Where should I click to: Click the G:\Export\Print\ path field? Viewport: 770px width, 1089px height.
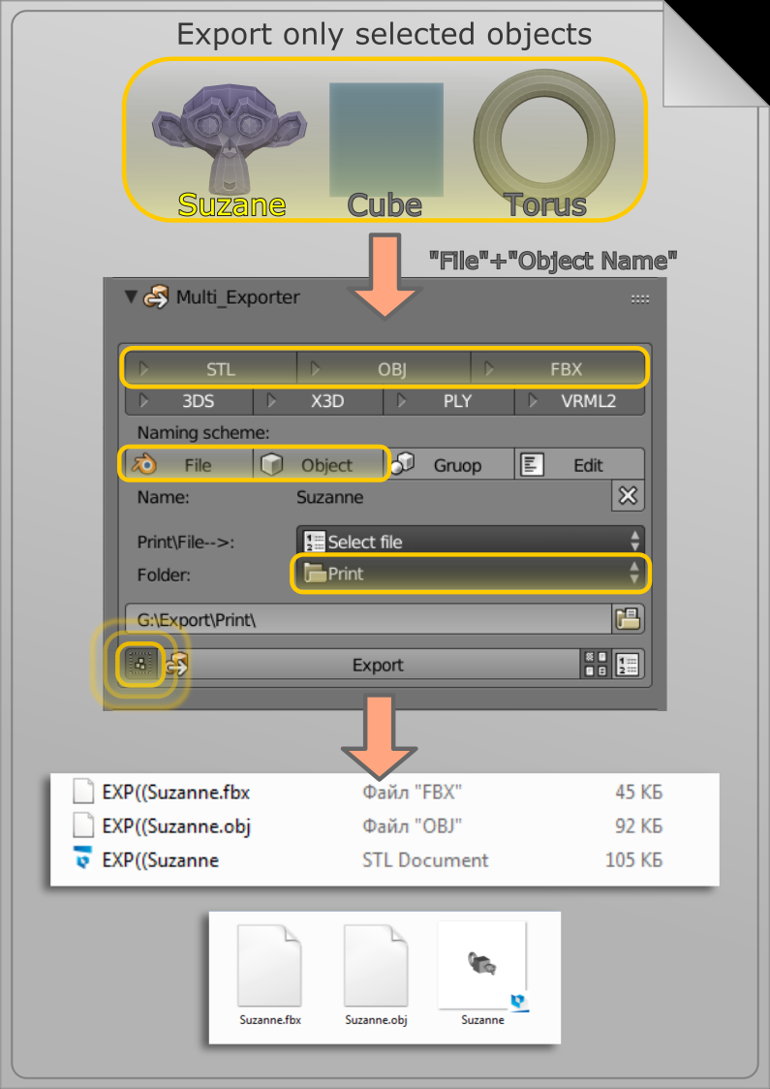368,619
